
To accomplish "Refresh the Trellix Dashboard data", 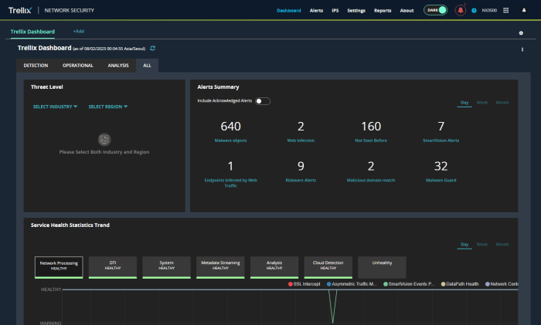I will tap(153, 48).
